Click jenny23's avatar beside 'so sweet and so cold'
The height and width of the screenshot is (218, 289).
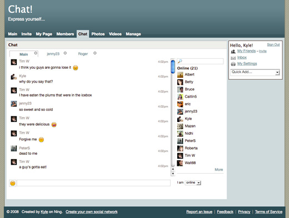(14, 104)
